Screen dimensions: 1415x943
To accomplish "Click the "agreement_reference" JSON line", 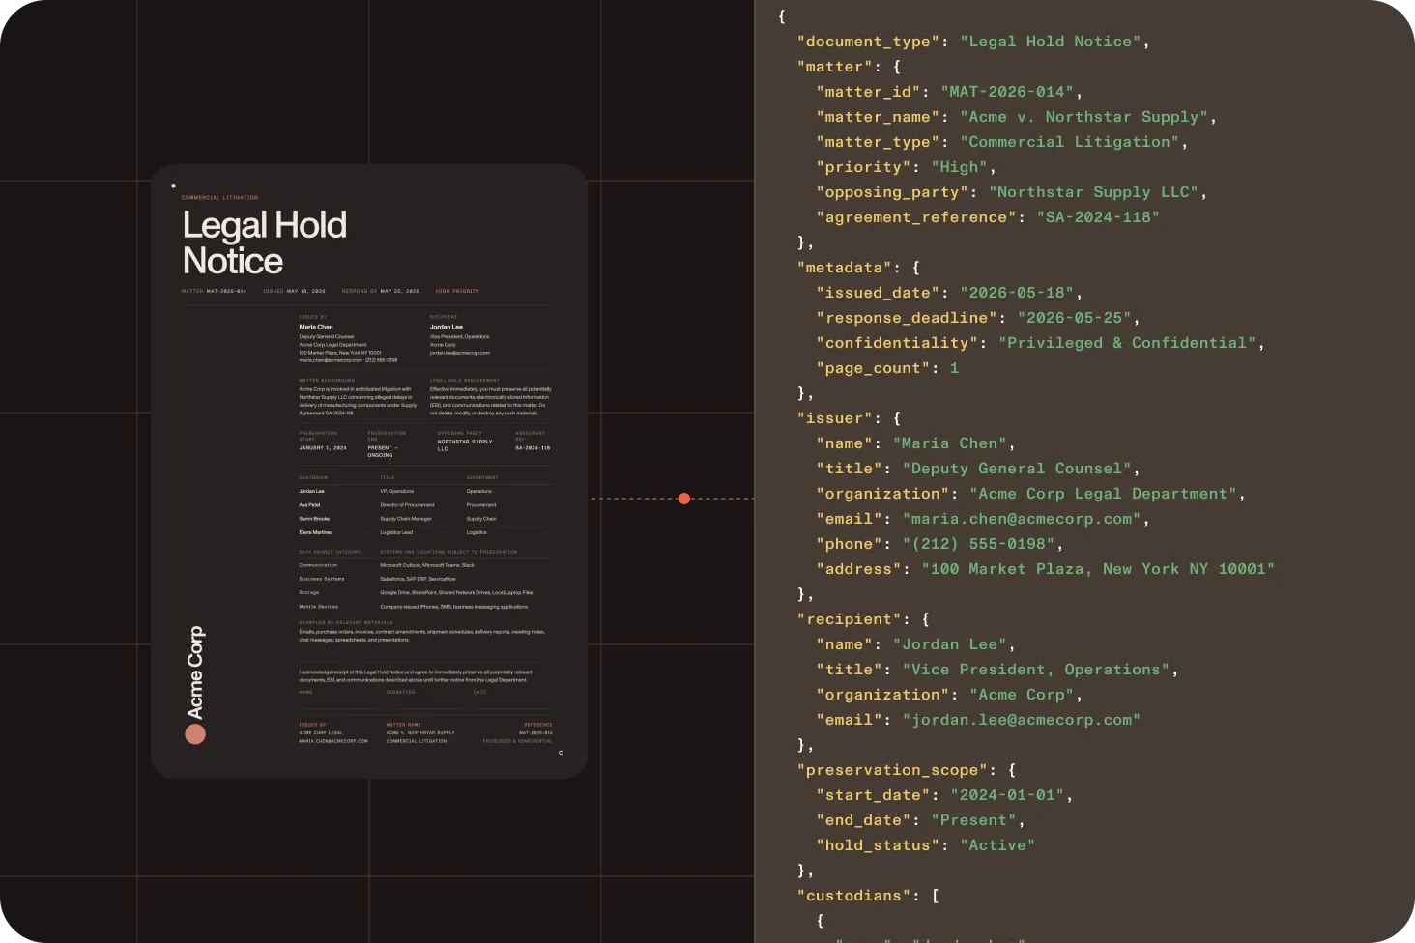I will point(988,217).
